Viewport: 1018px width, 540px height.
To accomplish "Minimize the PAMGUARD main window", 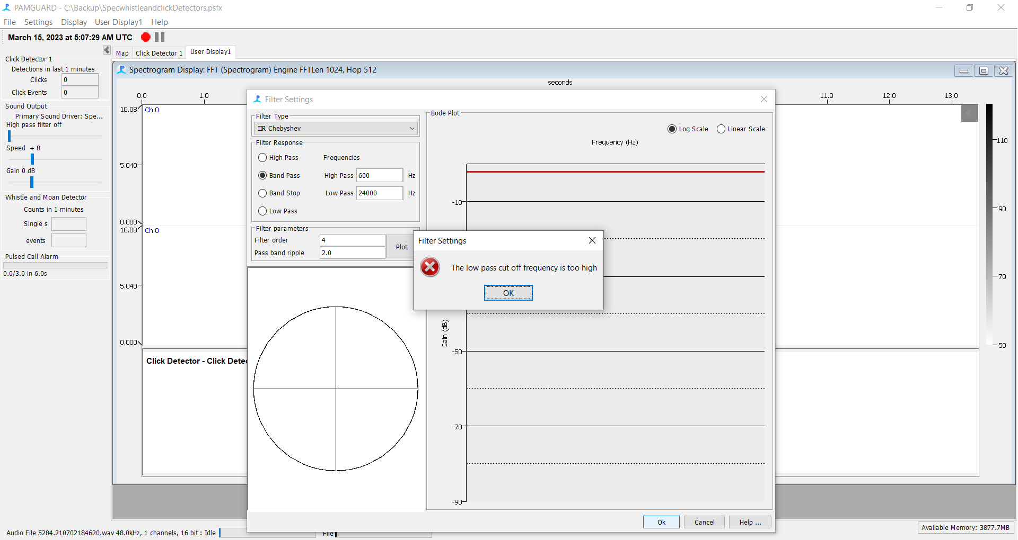I will click(x=939, y=7).
